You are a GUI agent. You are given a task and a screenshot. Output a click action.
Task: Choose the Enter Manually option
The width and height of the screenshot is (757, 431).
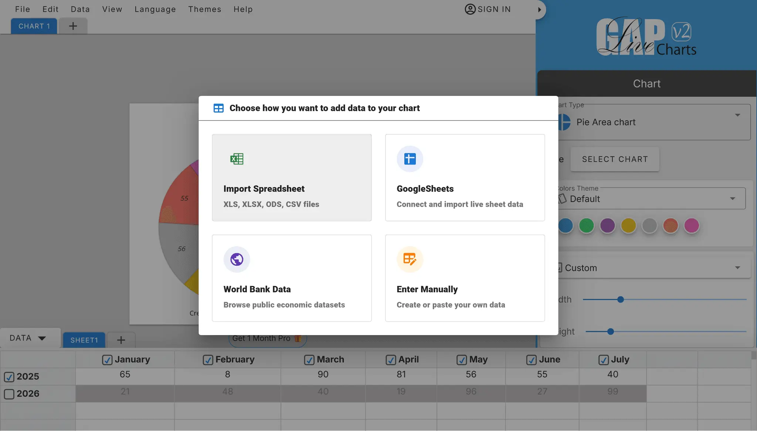point(465,278)
